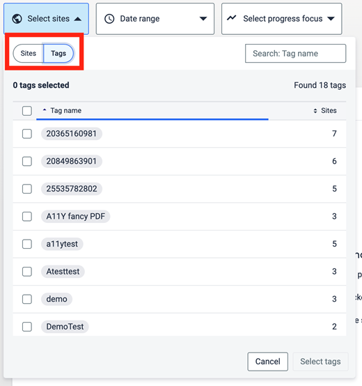Check the box for tag 25535782802
The image size is (362, 386).
[27, 189]
